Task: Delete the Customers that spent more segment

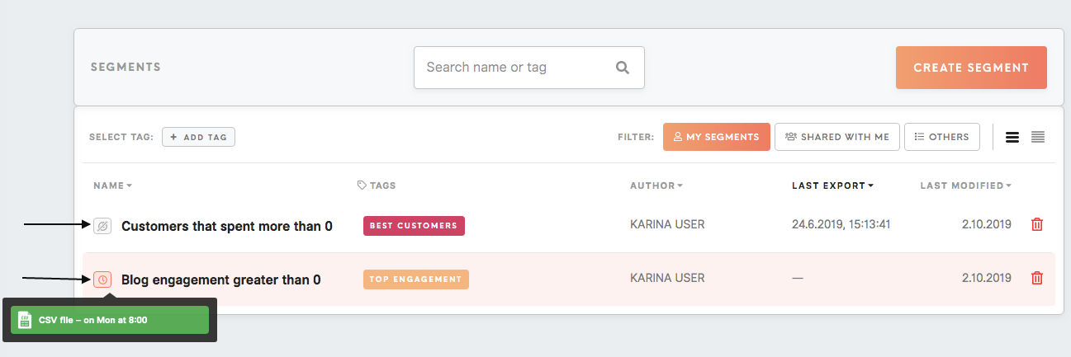Action: point(1037,224)
